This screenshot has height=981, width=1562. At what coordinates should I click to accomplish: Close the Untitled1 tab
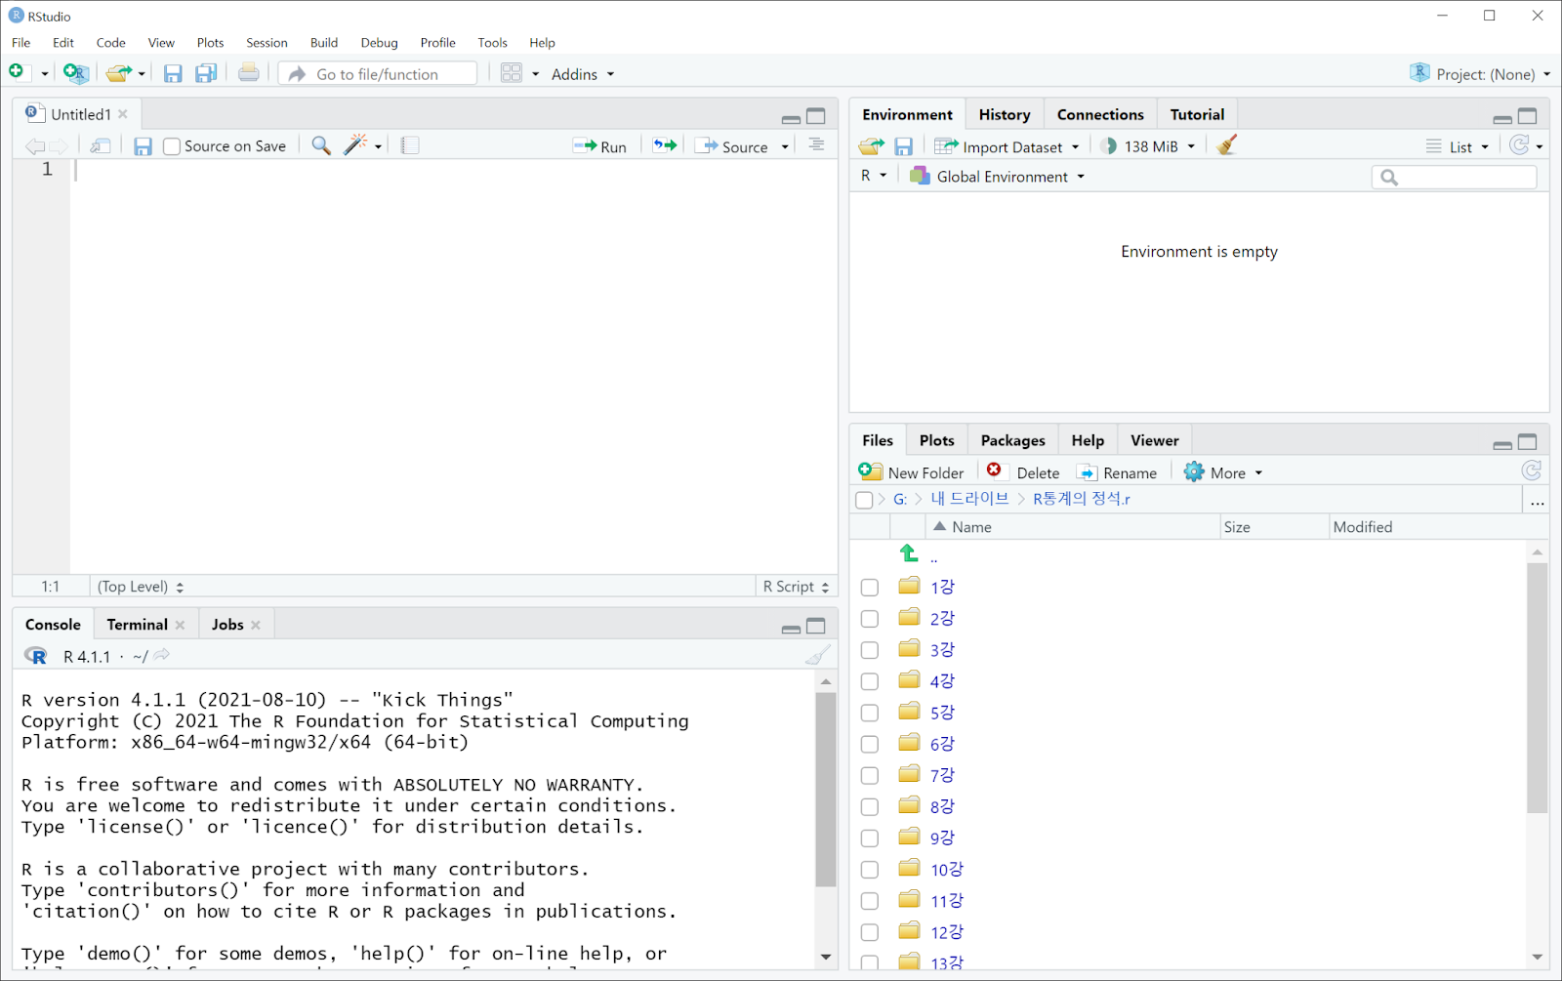coord(123,114)
